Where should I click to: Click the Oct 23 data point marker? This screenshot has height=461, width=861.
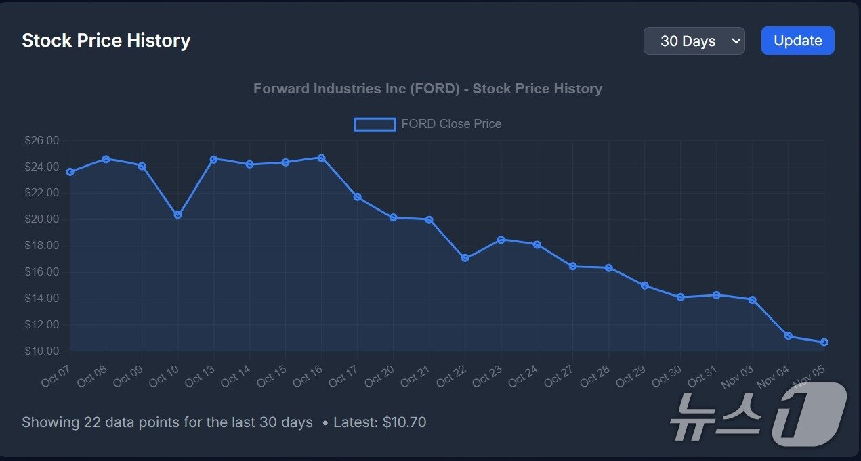pos(501,240)
